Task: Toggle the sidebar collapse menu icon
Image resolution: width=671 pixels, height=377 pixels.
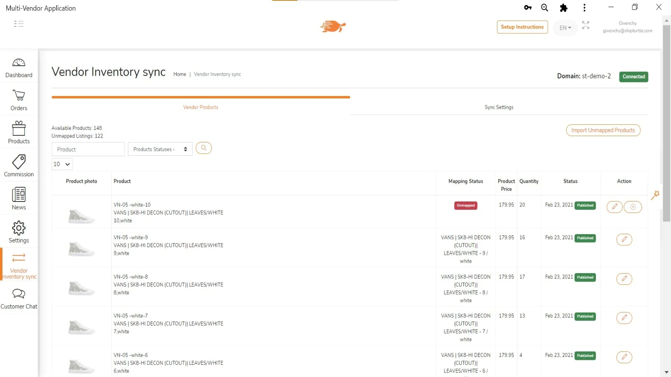Action: [19, 24]
